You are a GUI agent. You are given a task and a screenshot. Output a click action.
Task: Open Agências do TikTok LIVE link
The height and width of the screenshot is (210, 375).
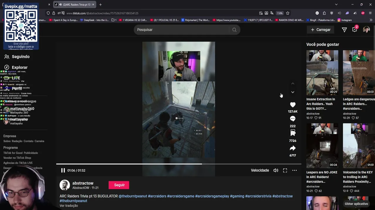[x=18, y=163]
